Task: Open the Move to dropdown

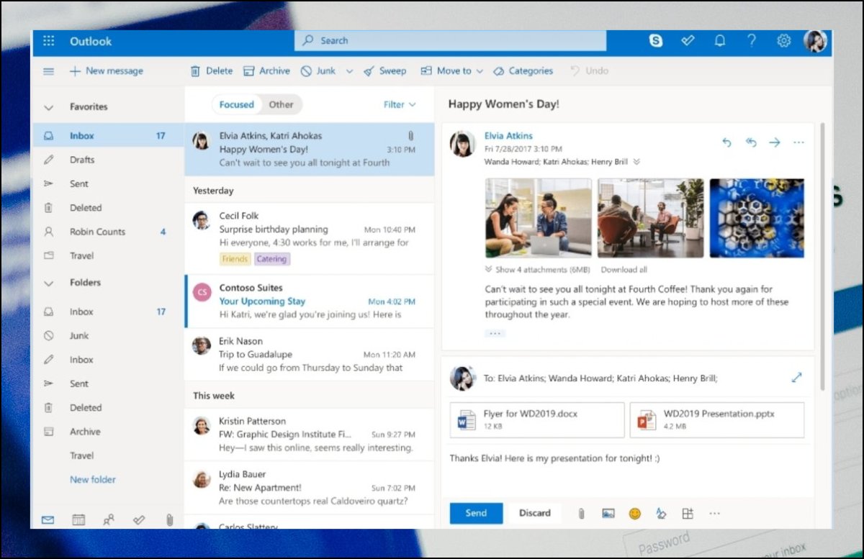Action: tap(451, 71)
